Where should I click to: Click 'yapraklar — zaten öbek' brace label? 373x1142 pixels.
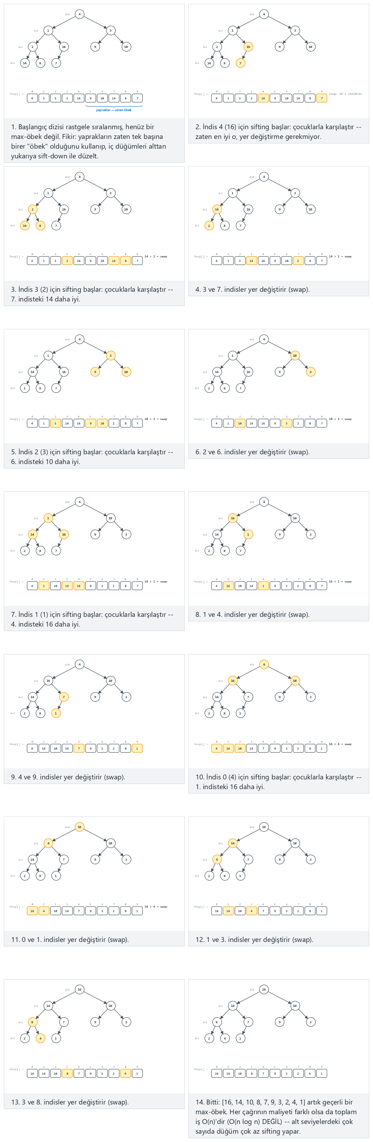point(114,110)
